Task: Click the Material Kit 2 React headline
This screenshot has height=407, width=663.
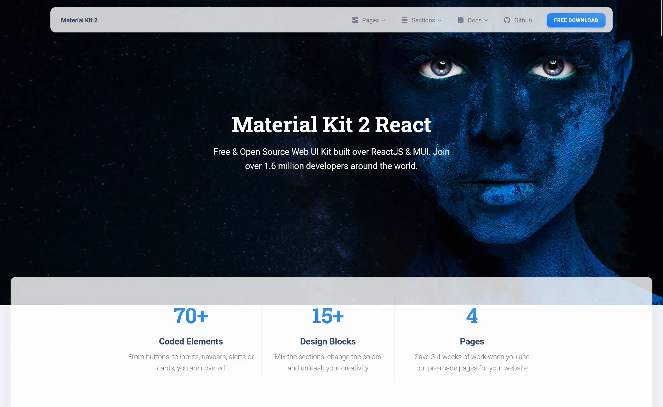Action: click(331, 125)
